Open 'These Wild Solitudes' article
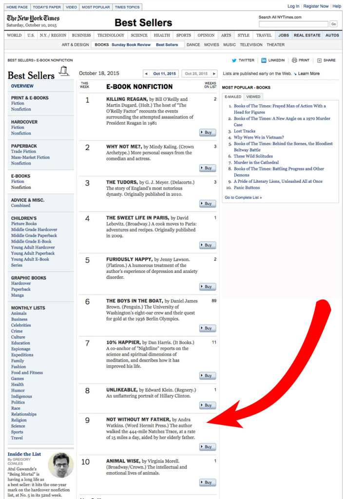 [x=253, y=156]
